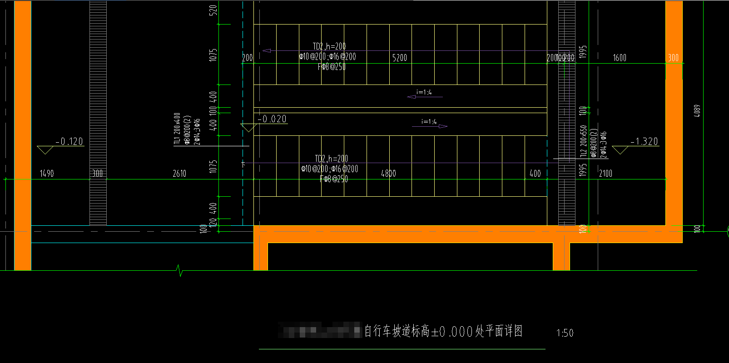Click the lower TD2,h=200 slab label
Screen dimensions: 729x363
331,159
